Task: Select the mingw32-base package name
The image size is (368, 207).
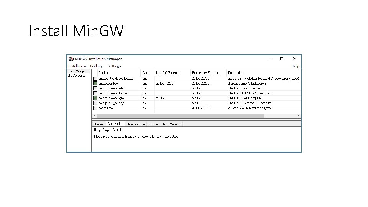Action: (108, 83)
